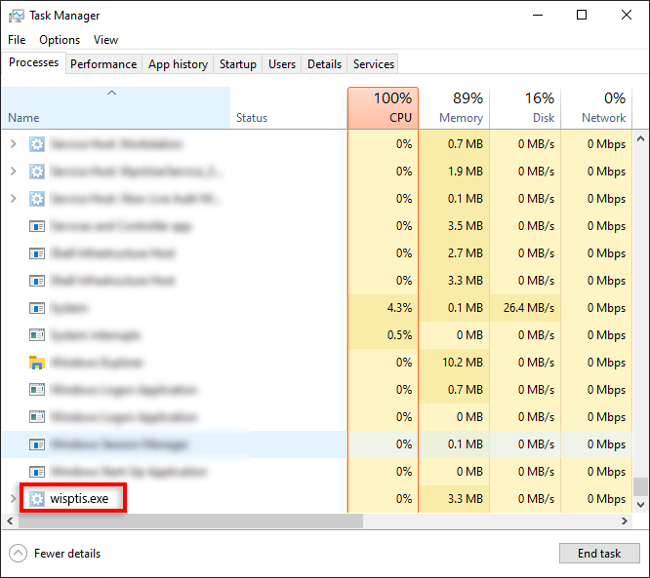
Task: Go to the Users tab
Action: [282, 64]
